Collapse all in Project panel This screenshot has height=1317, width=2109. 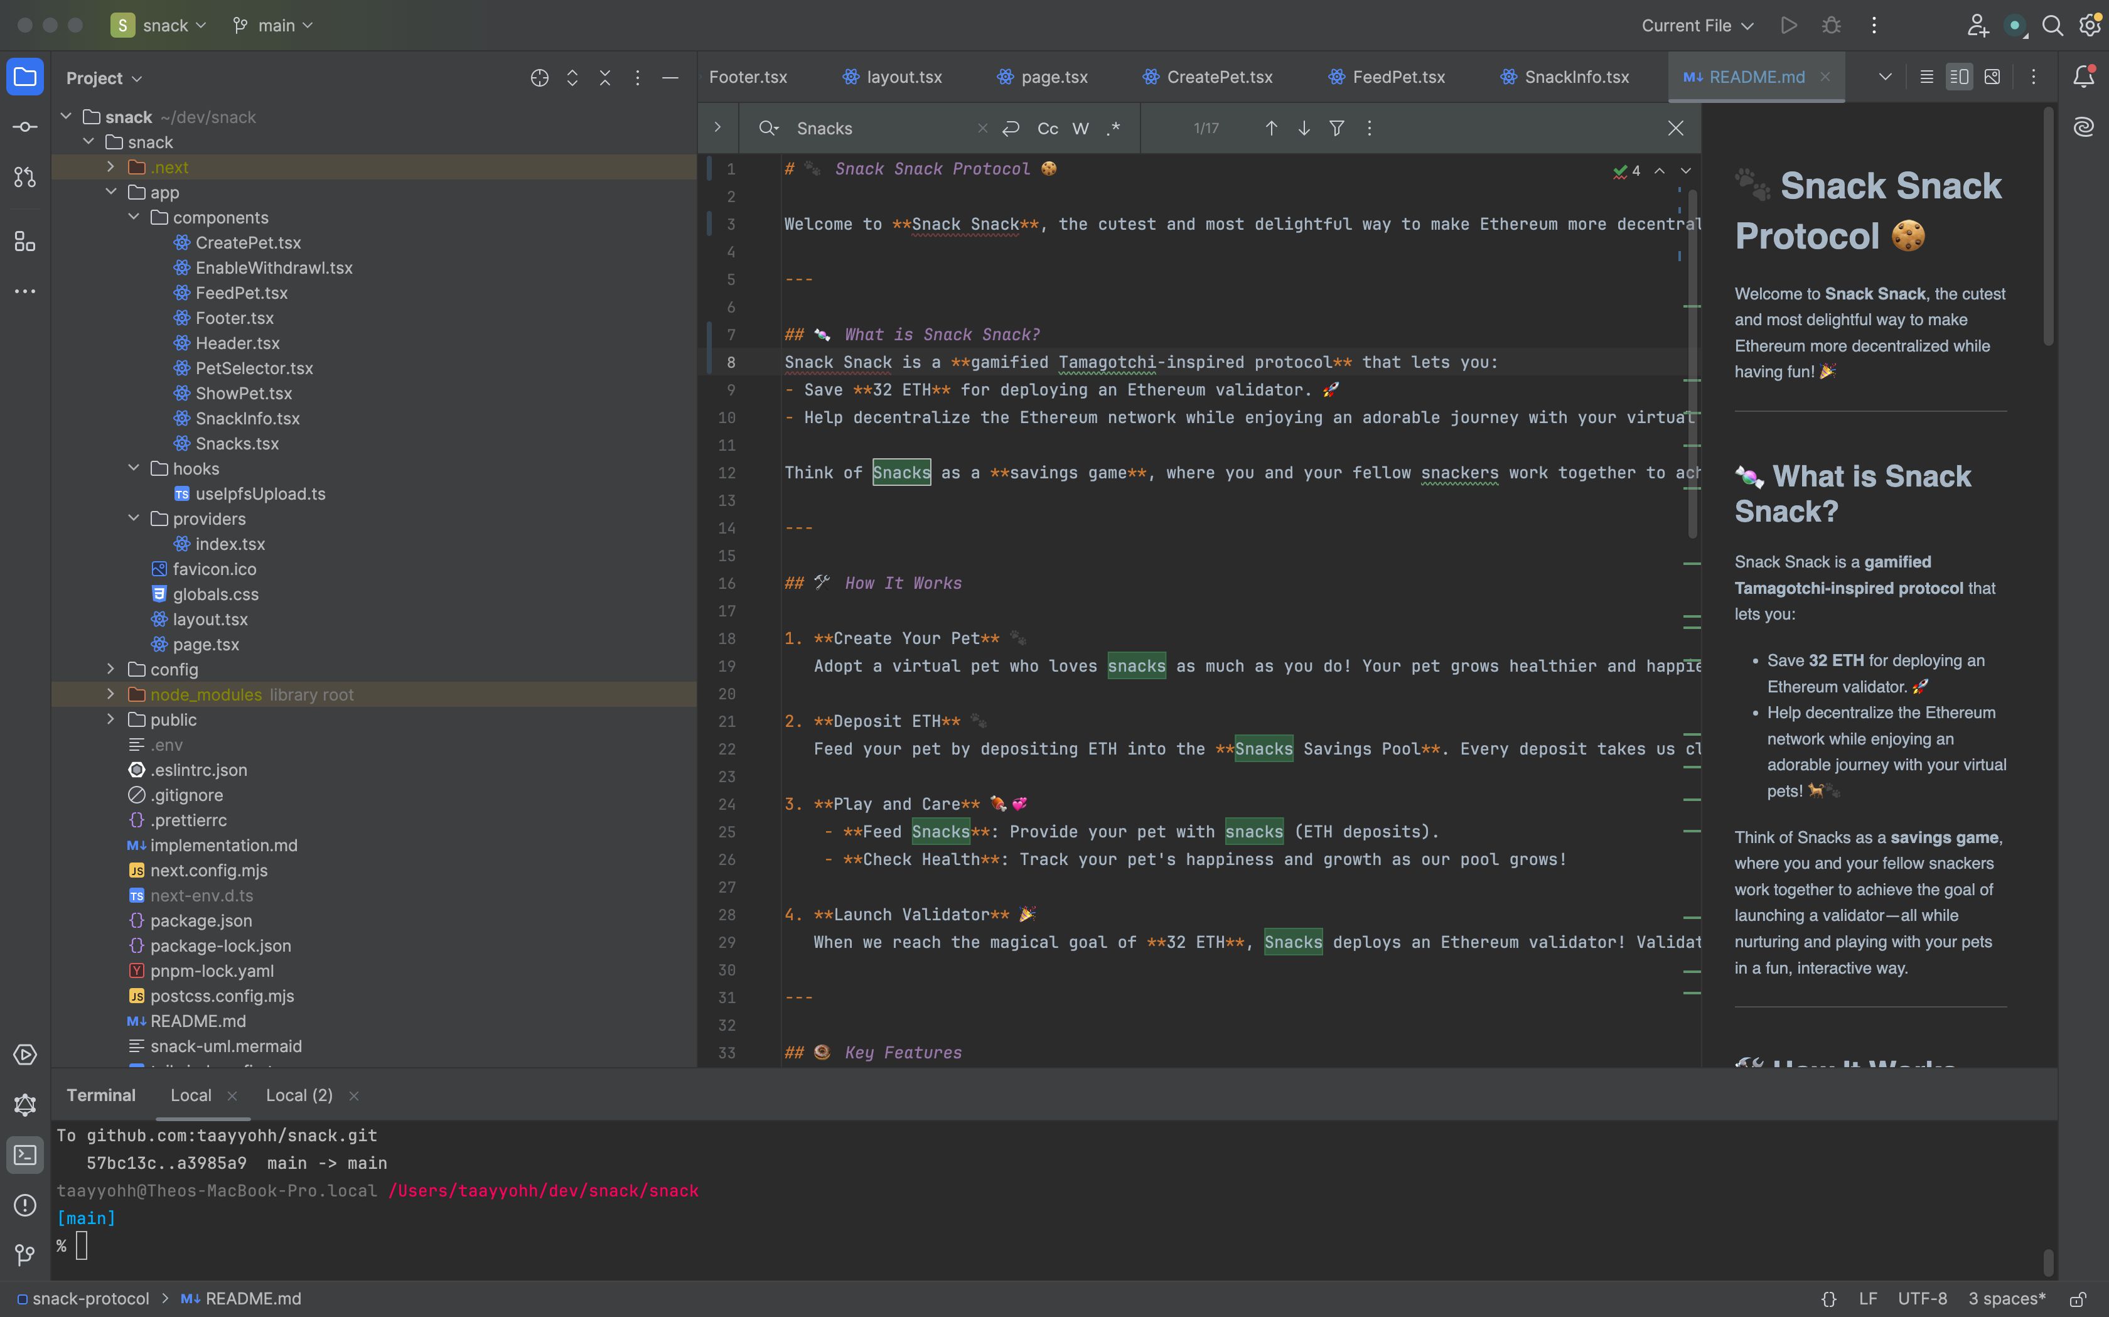click(604, 77)
